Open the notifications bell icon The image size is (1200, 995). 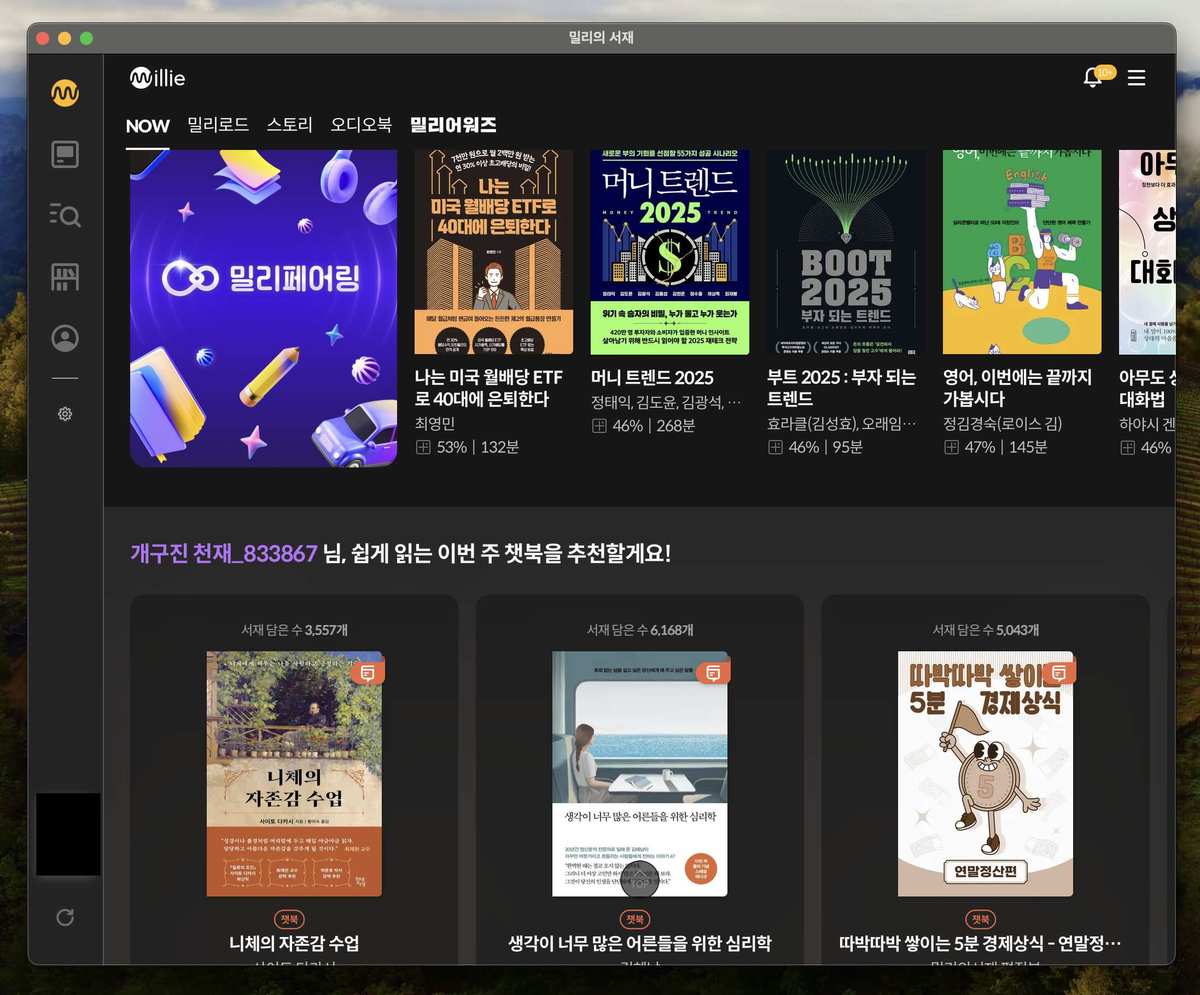(1093, 77)
